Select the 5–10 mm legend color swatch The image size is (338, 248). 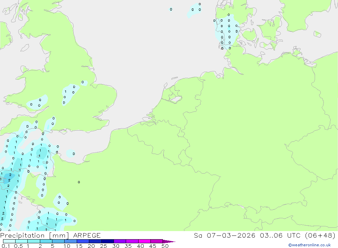58,241
